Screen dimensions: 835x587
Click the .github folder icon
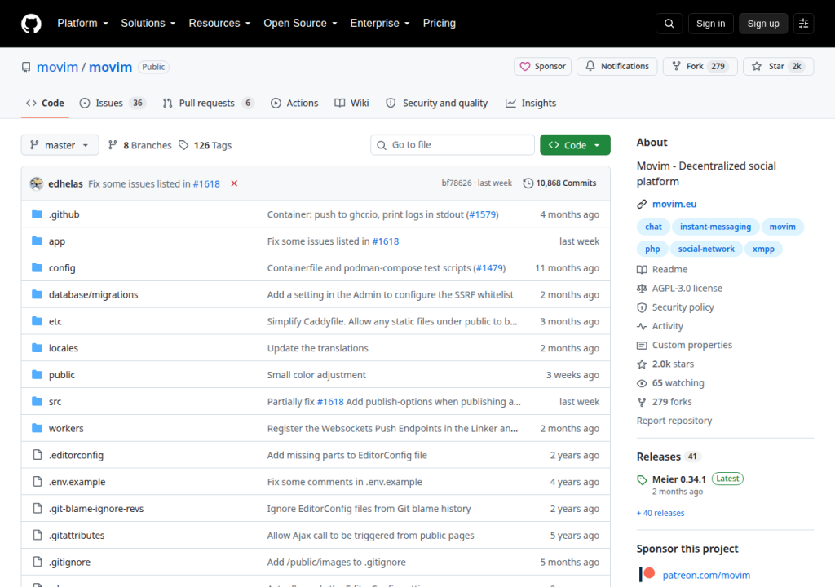pyautogui.click(x=37, y=214)
